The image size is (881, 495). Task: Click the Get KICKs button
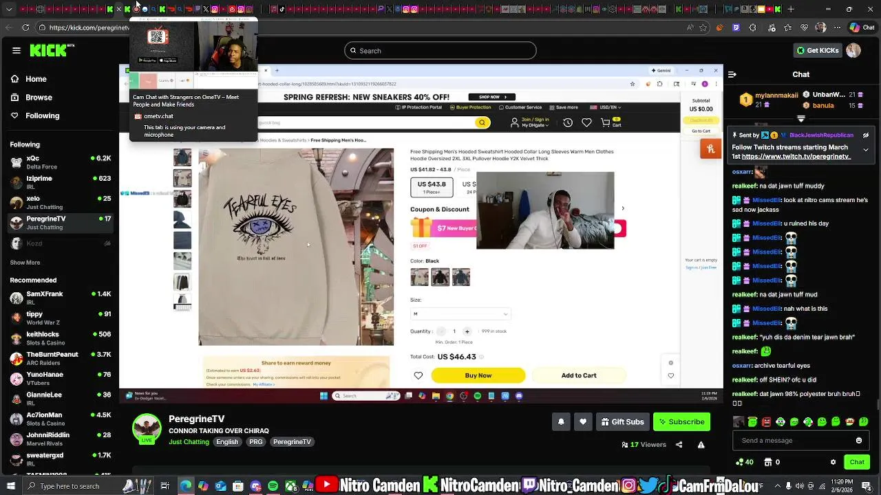click(x=818, y=50)
